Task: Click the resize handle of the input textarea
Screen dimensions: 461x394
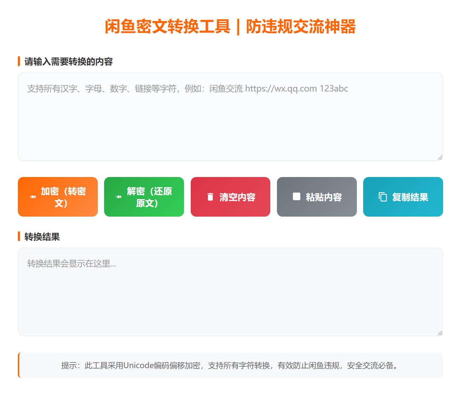Action: pos(440,158)
